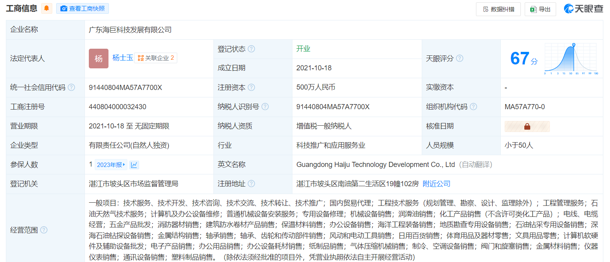This screenshot has width=610, height=262.
Task: Click registered capital 500万人民币
Action: tap(316, 87)
